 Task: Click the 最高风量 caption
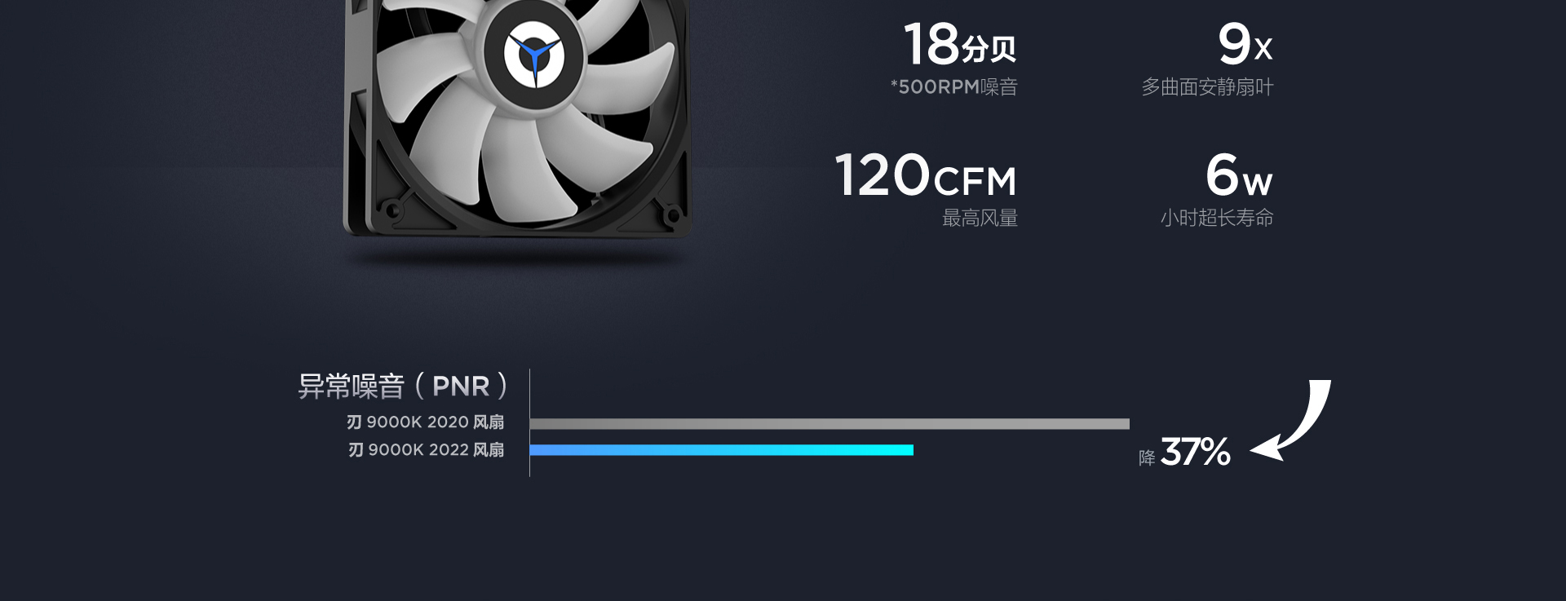(x=980, y=219)
